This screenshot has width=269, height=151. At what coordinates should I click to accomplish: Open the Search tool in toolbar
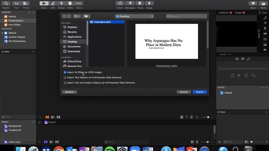(6, 3)
